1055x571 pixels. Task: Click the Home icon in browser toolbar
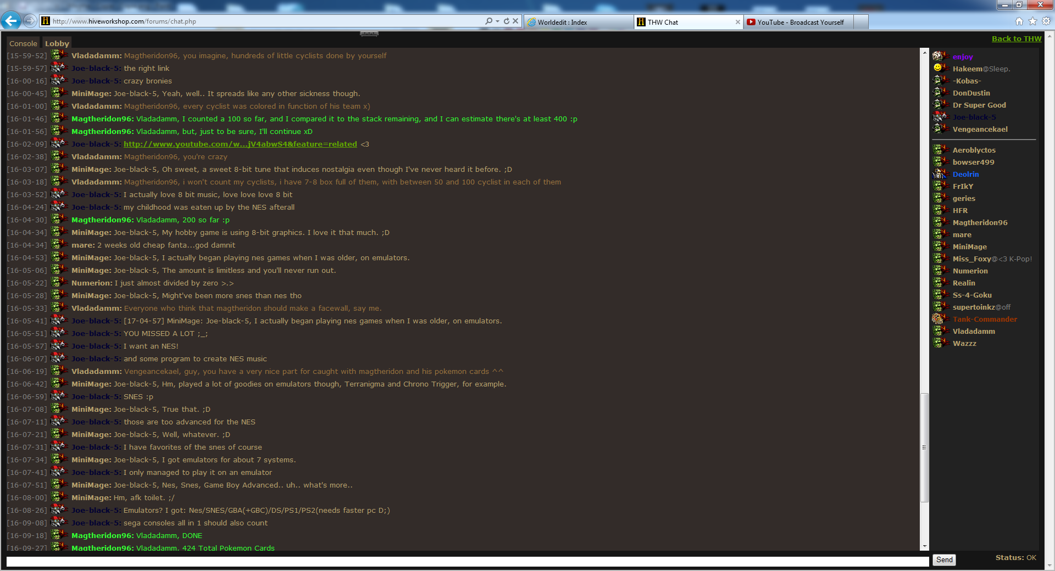[x=1019, y=21]
